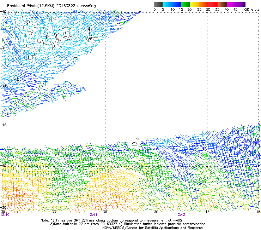The image size is (261, 230).
Task: Click the longitude label 39
Action: (156, 212)
